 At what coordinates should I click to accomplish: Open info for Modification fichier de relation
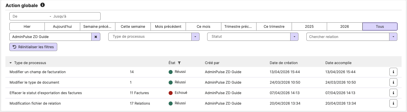(x=393, y=103)
